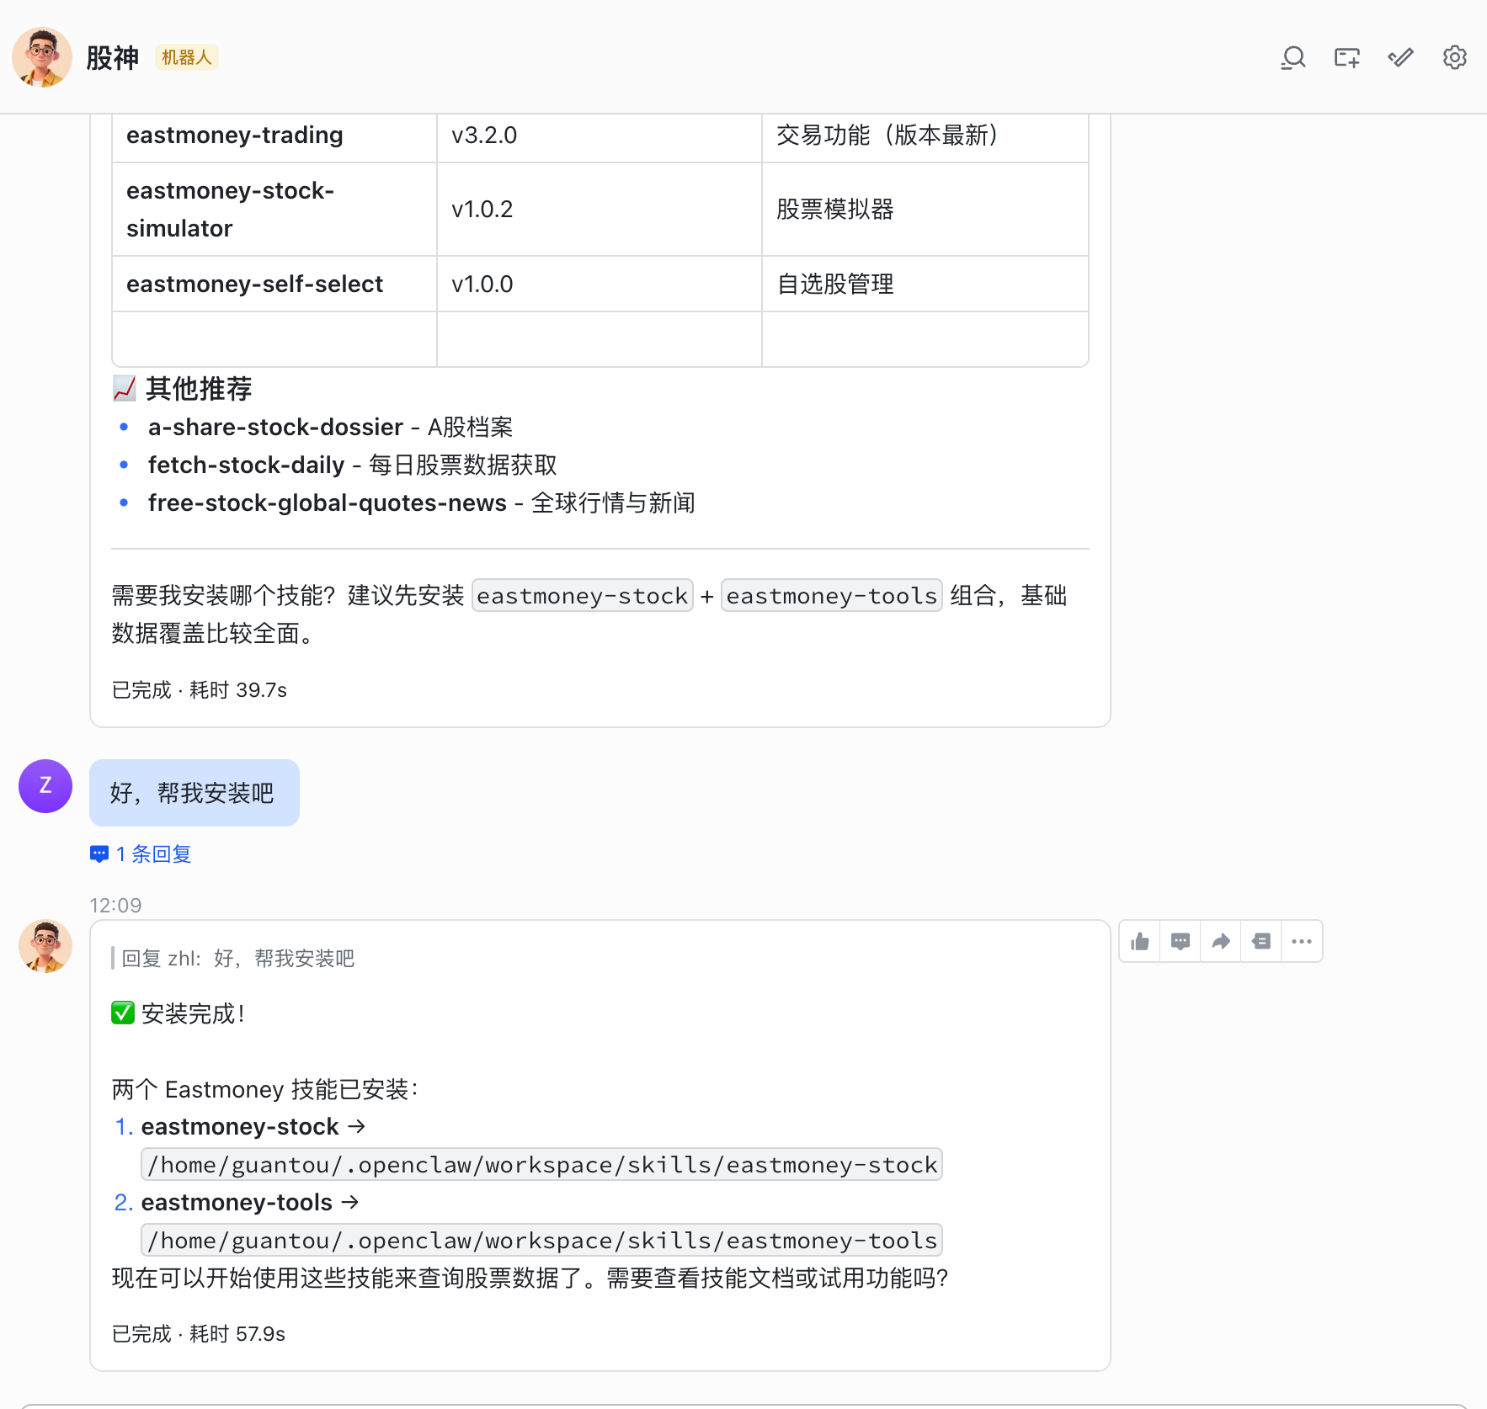Click the '好，帮我安装吧' user message bubble
Image resolution: width=1487 pixels, height=1409 pixels.
(x=194, y=793)
